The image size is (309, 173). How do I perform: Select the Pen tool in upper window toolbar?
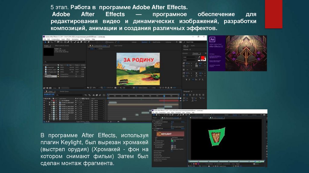[x=68, y=42]
